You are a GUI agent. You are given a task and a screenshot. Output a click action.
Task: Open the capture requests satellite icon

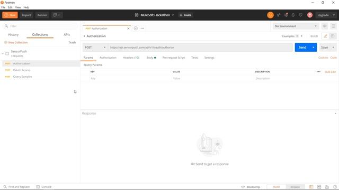[279, 15]
